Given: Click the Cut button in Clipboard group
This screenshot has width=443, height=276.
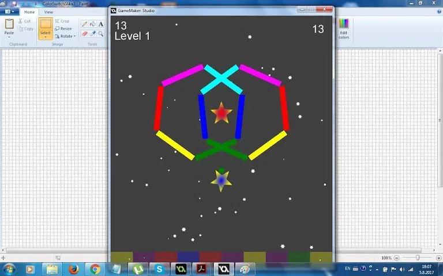Looking at the screenshot, I should (x=24, y=21).
